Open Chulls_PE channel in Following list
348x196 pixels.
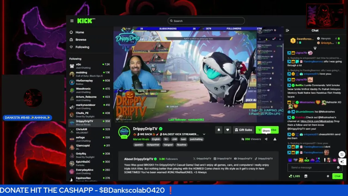tap(89, 115)
